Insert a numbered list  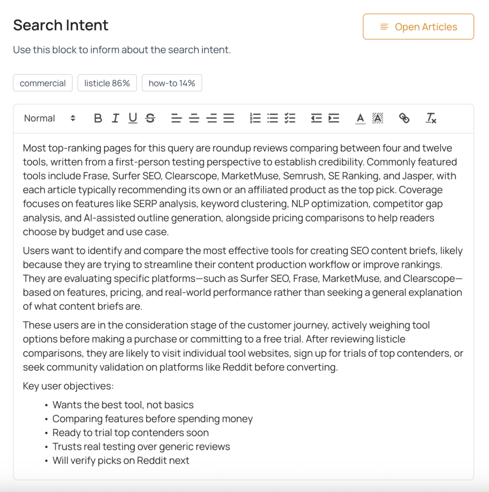pos(255,118)
